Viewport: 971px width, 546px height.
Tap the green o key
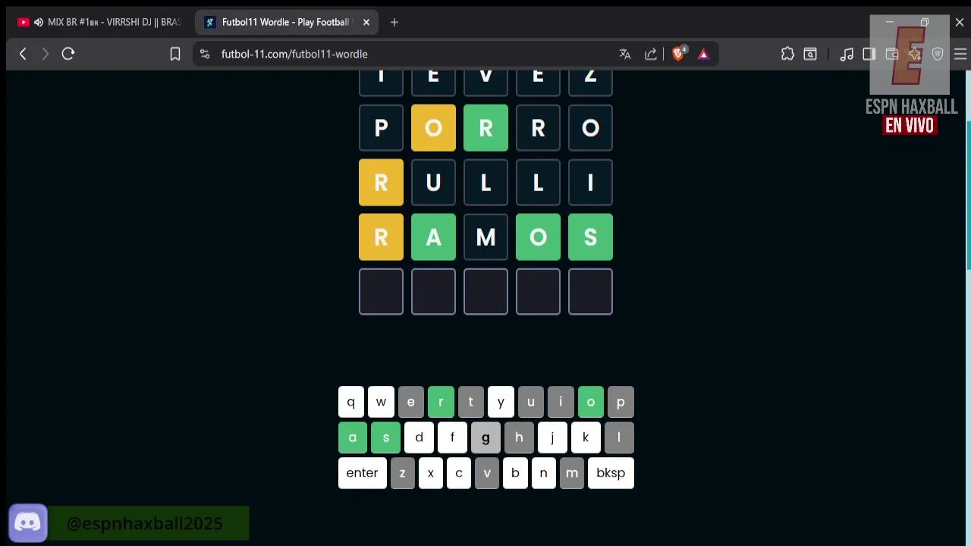591,402
